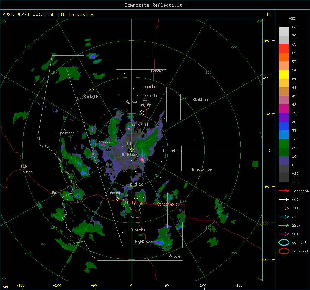
Task: Select the orange 111V arrow icon
Action: [284, 208]
